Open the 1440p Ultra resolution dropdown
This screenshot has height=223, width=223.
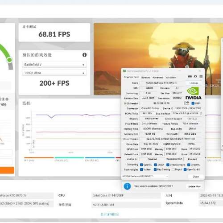[x=54, y=73]
